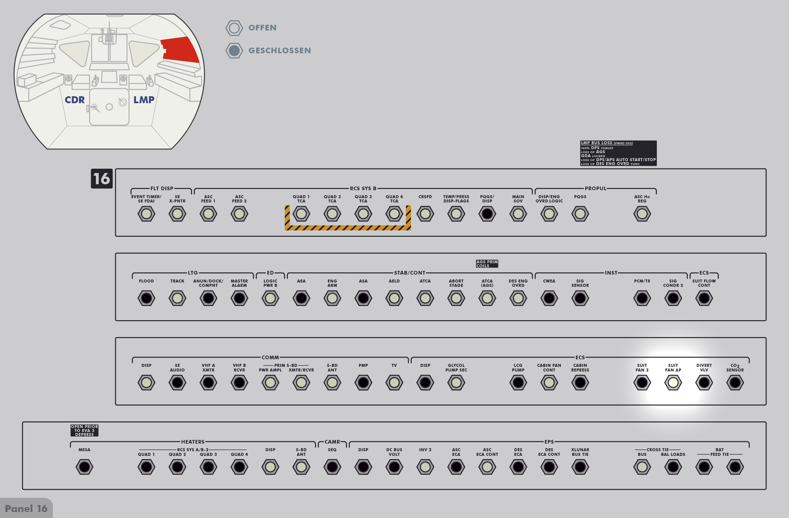The width and height of the screenshot is (789, 518).
Task: Click the XLUNAR BUS TIE breaker
Action: click(580, 467)
